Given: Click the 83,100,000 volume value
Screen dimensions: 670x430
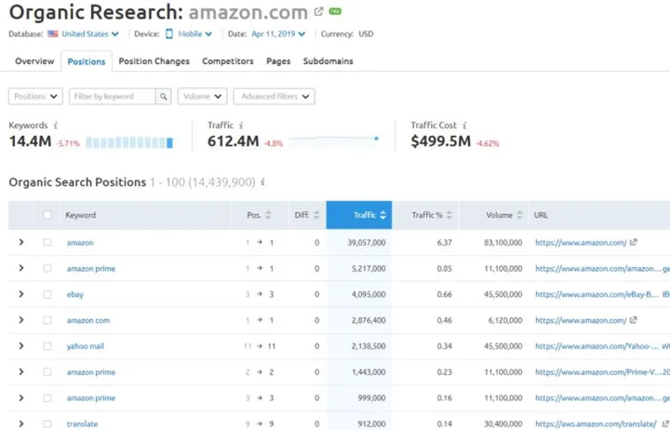Looking at the screenshot, I should pos(502,242).
